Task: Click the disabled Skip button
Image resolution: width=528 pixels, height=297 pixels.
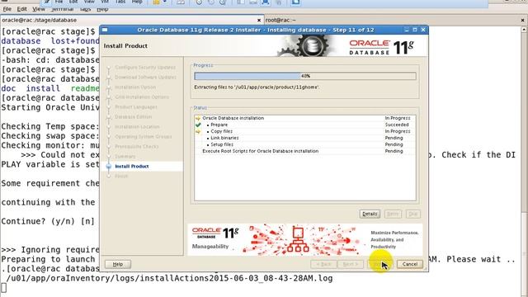Action: pyautogui.click(x=412, y=214)
